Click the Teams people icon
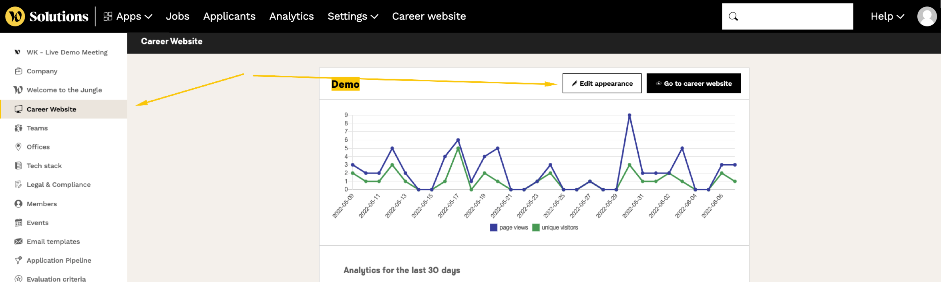941x282 pixels. coord(18,128)
